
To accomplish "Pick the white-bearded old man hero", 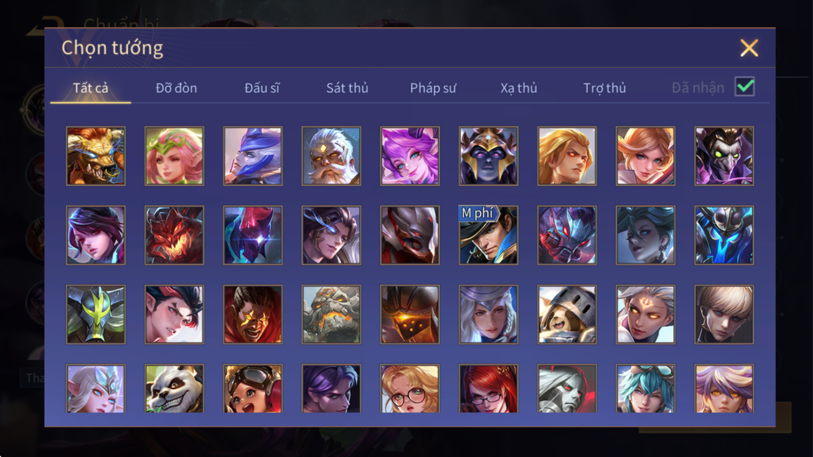I will click(x=331, y=156).
